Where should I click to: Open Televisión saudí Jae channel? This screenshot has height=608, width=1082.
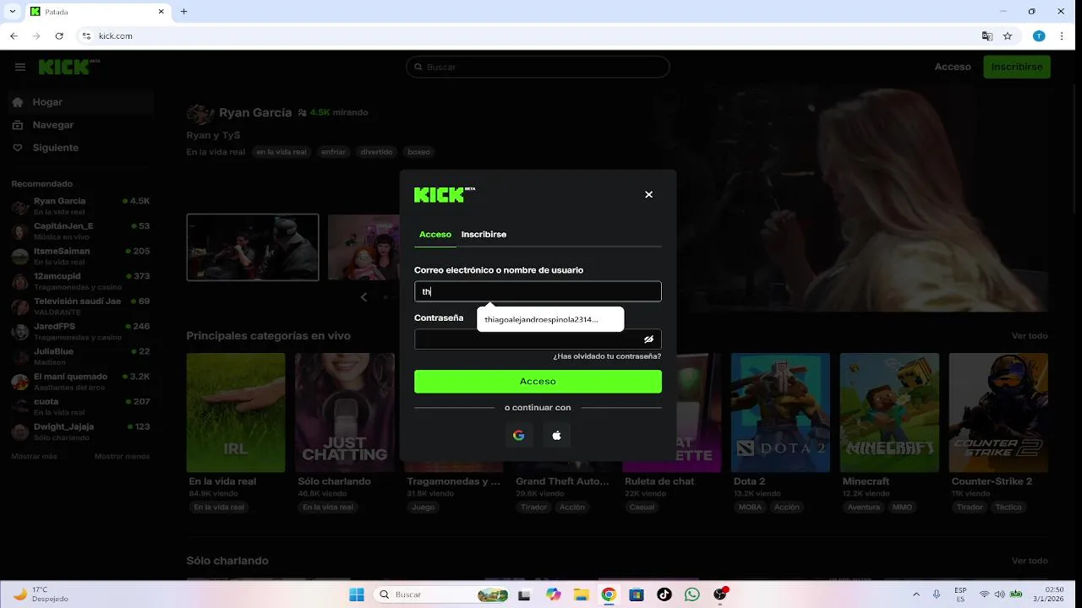tap(80, 307)
